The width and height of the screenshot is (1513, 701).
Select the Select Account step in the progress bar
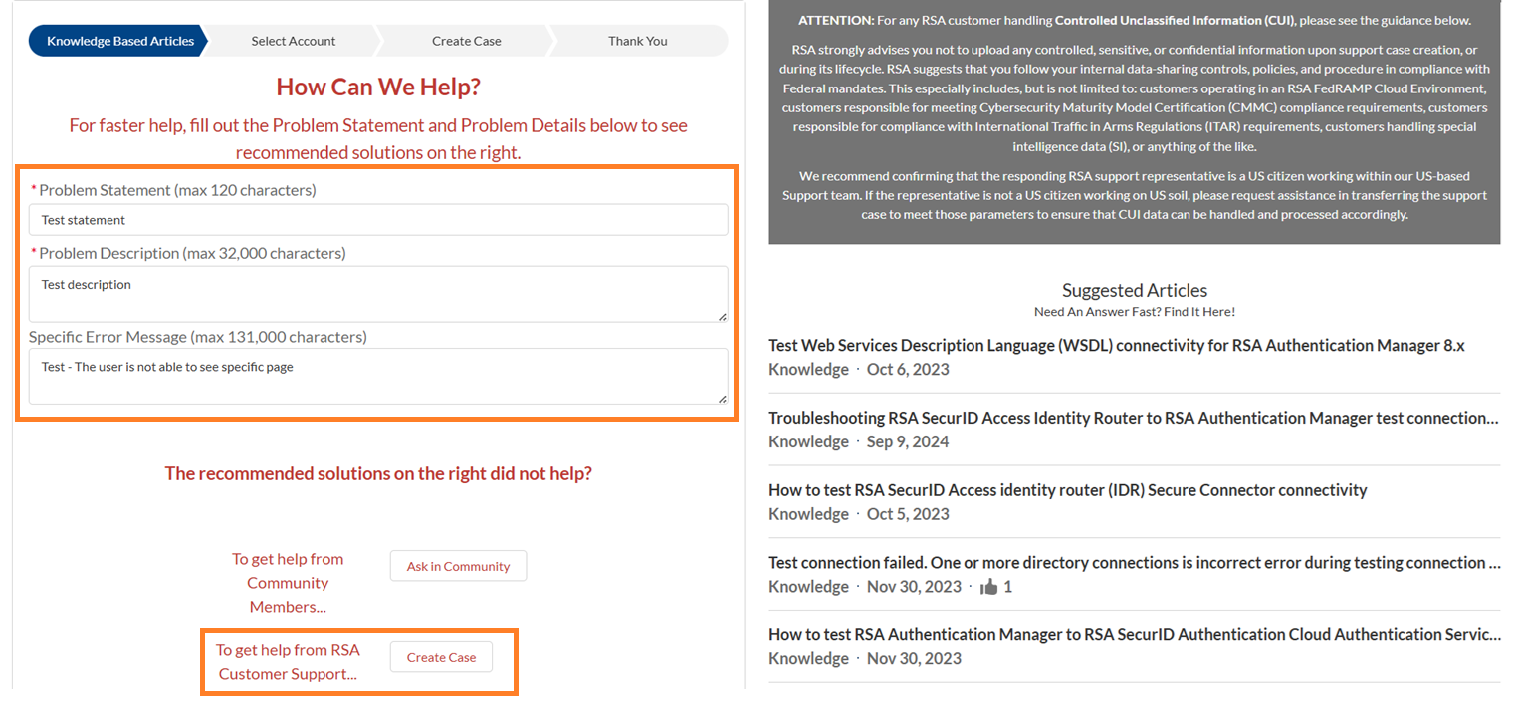(294, 41)
